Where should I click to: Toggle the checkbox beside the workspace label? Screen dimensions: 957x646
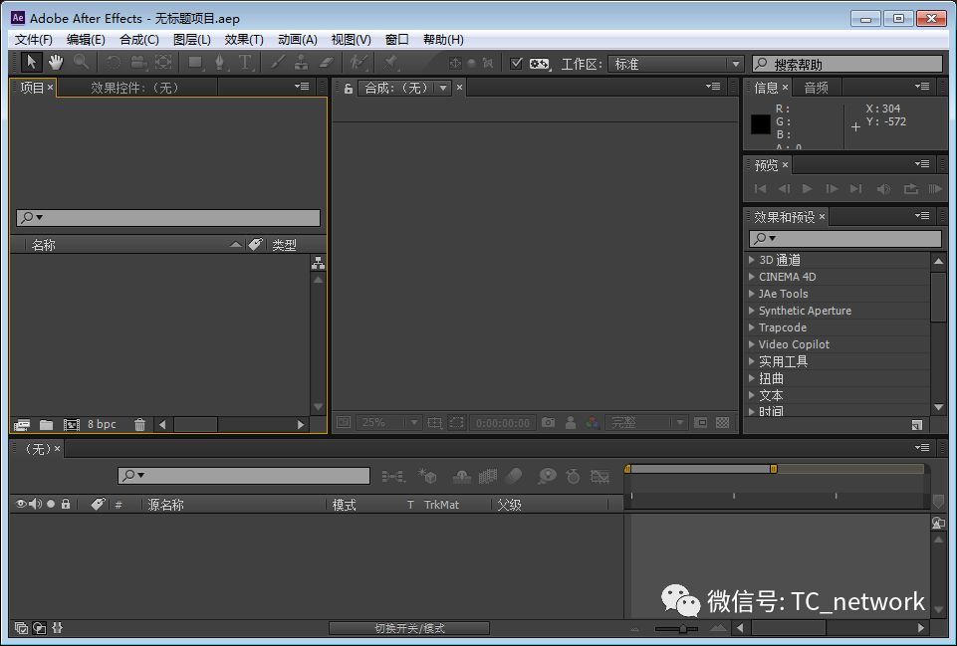coord(516,64)
